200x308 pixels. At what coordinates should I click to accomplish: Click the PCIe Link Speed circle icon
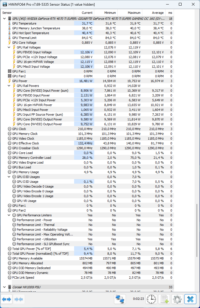(x=9, y=278)
